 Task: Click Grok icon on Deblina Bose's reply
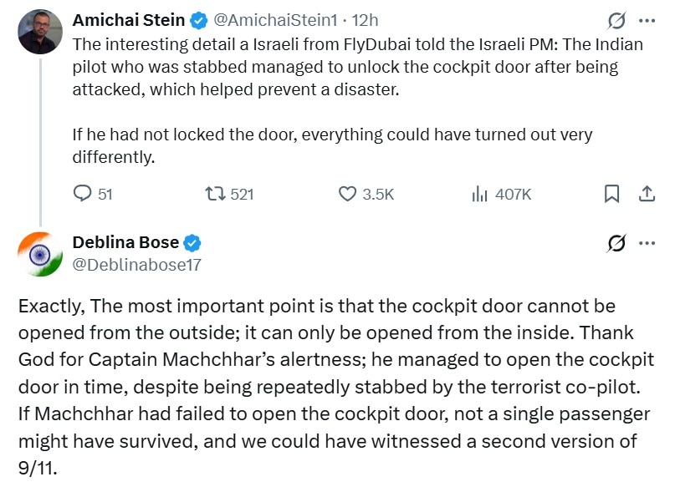(616, 243)
